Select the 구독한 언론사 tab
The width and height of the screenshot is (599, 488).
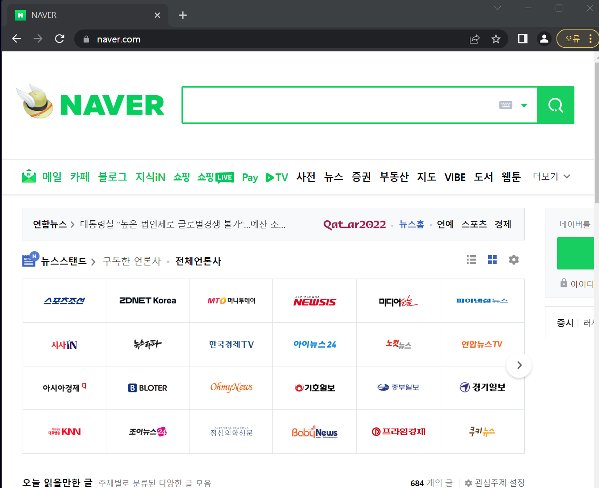pyautogui.click(x=132, y=261)
